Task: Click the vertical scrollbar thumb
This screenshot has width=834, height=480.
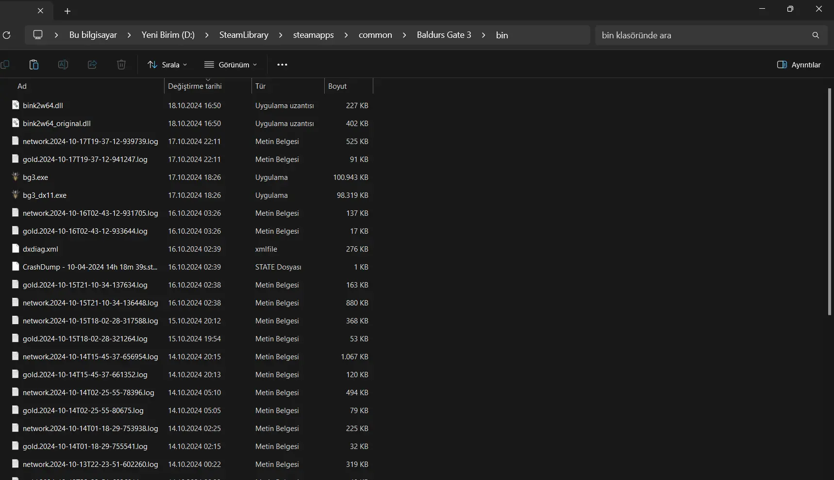Action: click(830, 201)
